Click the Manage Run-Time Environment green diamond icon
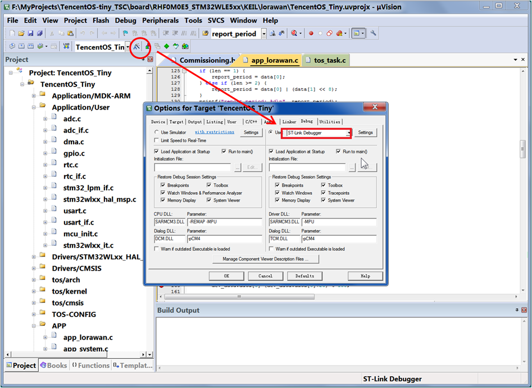This screenshot has height=388, width=532. pyautogui.click(x=166, y=47)
